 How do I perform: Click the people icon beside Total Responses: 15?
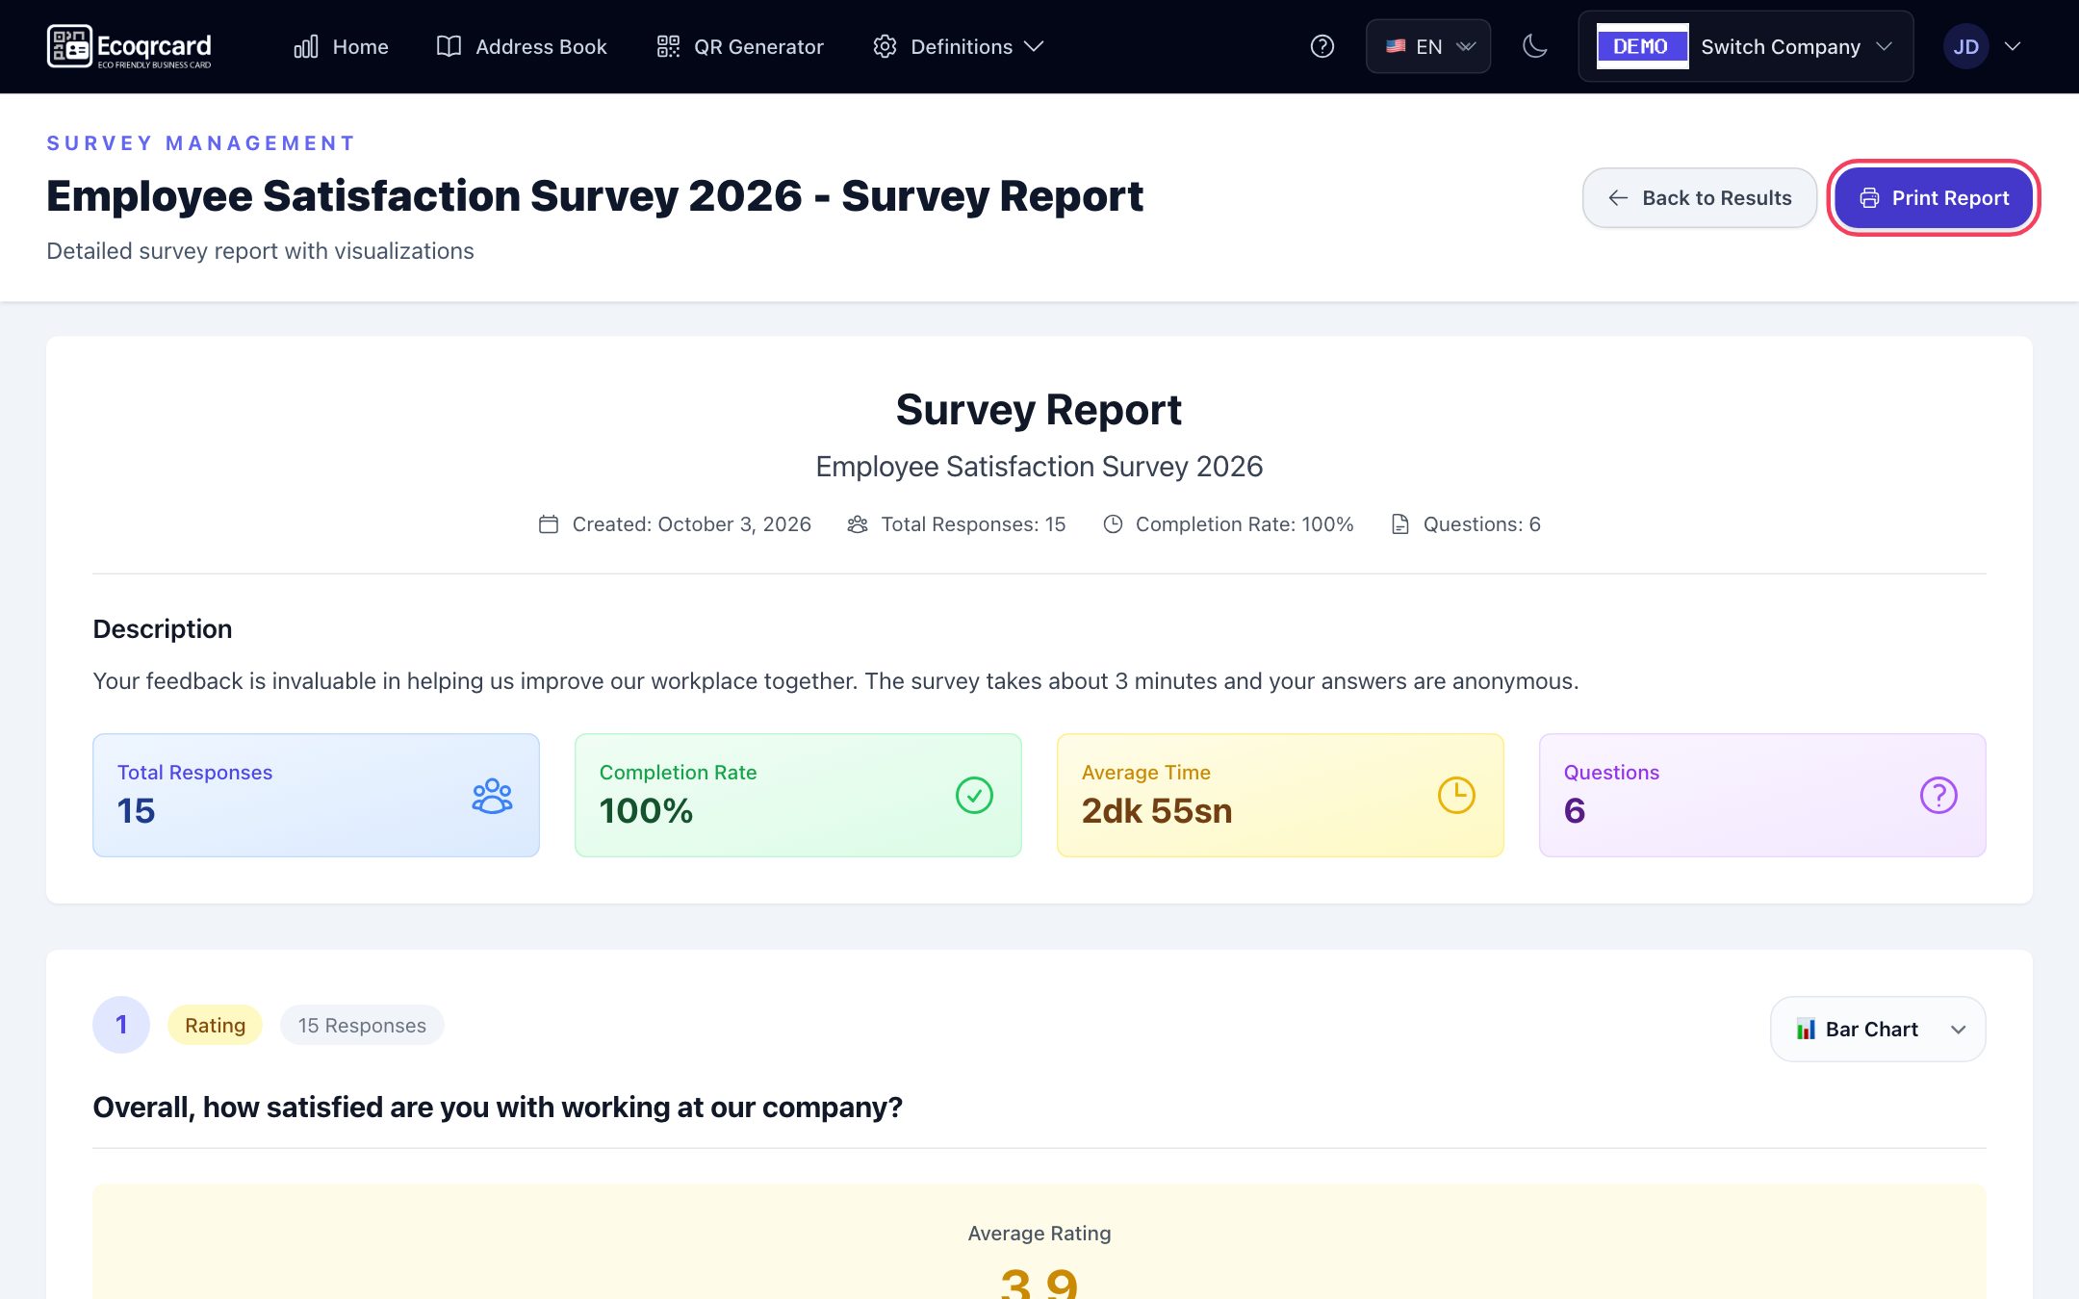[858, 524]
